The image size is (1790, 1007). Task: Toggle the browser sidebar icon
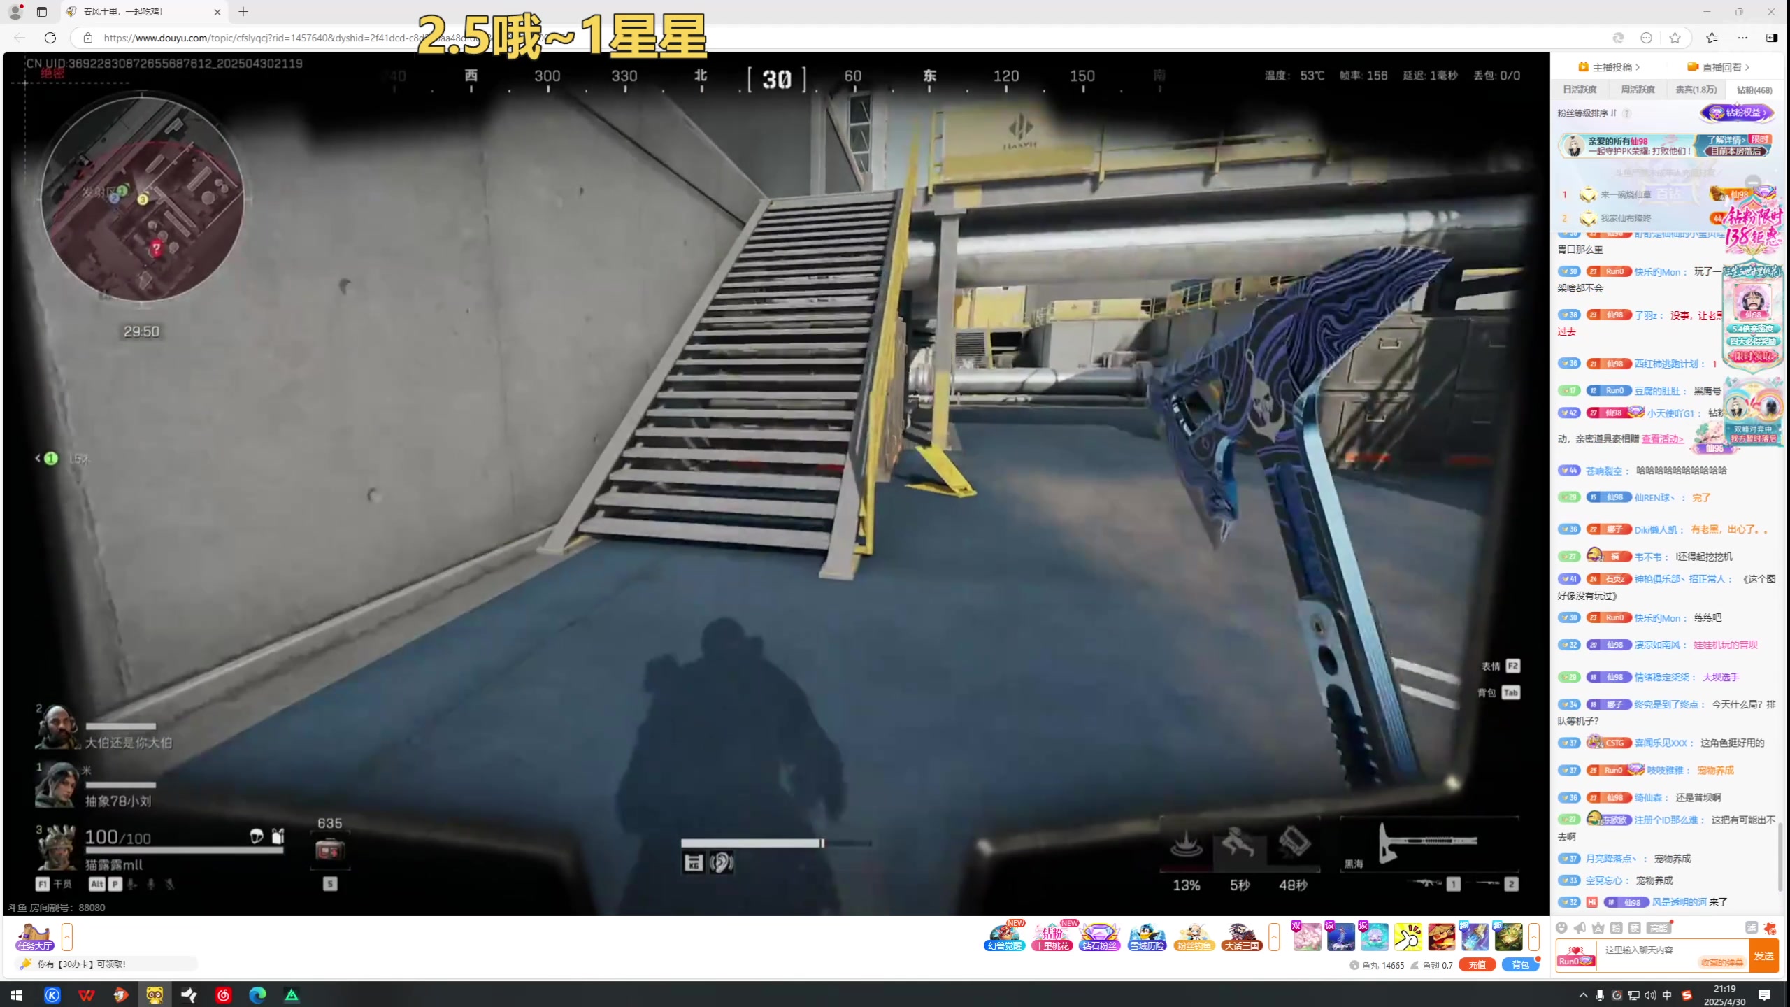tap(1772, 38)
